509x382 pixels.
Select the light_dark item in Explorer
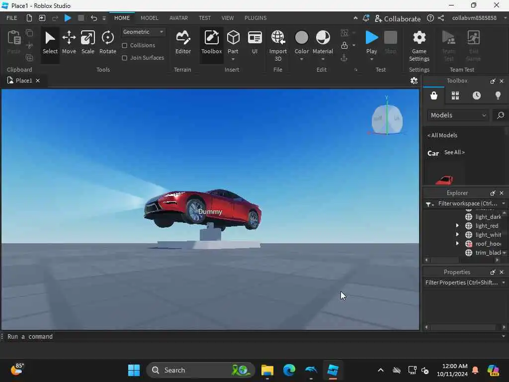pyautogui.click(x=484, y=217)
